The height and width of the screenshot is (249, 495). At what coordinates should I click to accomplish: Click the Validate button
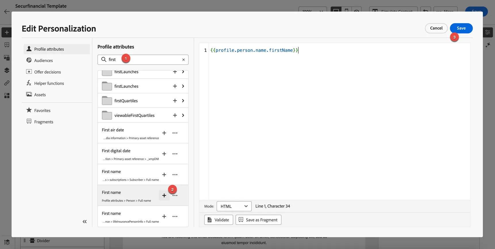pos(218,220)
